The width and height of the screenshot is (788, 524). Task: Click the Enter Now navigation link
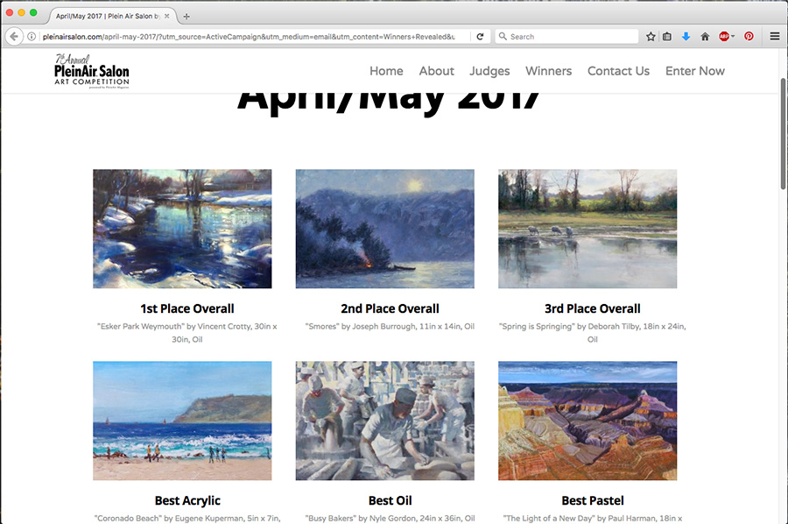pos(694,71)
